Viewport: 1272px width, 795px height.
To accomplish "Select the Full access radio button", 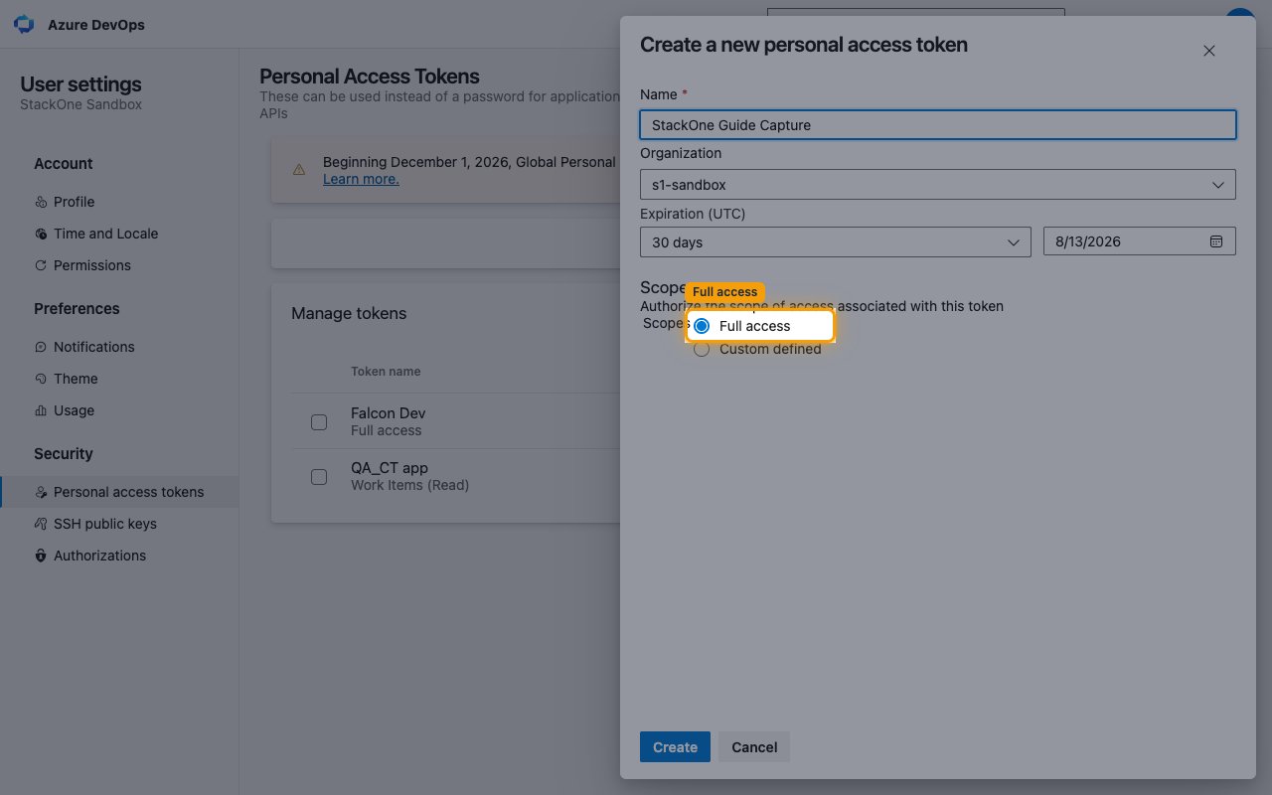I will (702, 326).
